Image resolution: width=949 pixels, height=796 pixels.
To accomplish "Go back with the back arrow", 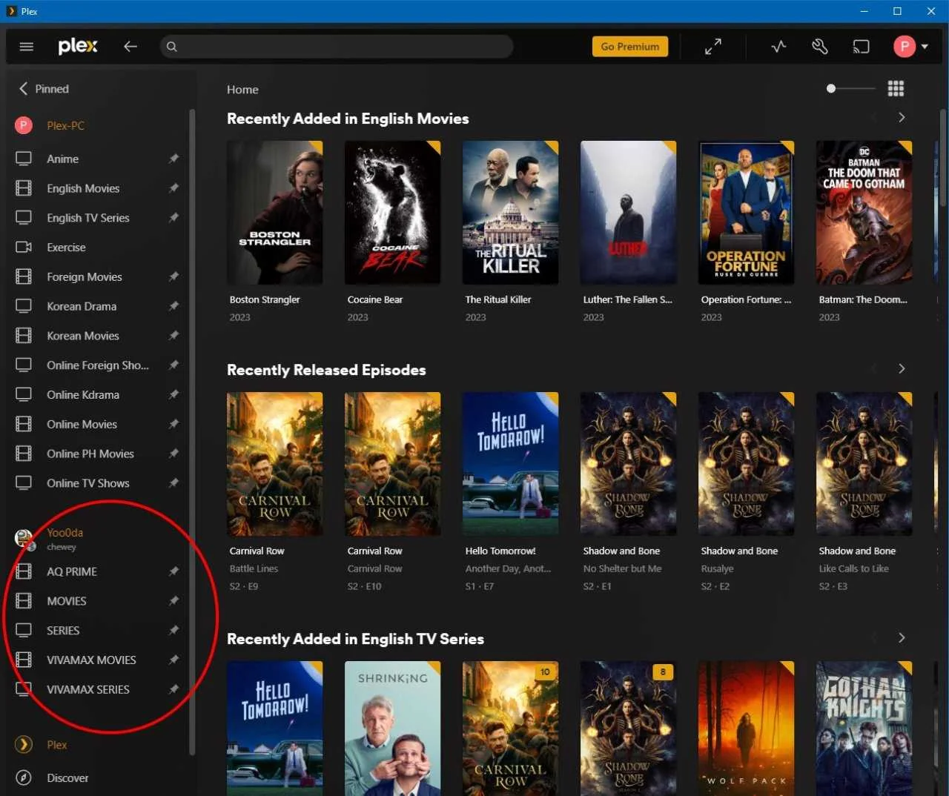I will pos(130,47).
